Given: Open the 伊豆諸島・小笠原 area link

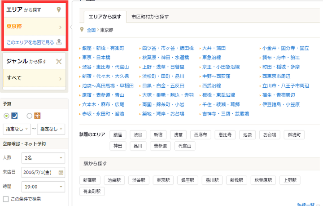Looking at the screenshot, I should [281, 104].
